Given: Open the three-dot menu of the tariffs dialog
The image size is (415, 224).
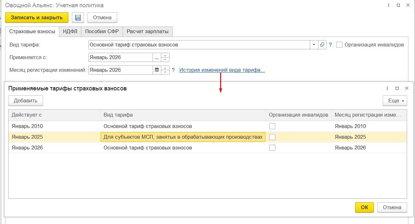Looking at the screenshot, I should [x=387, y=88].
